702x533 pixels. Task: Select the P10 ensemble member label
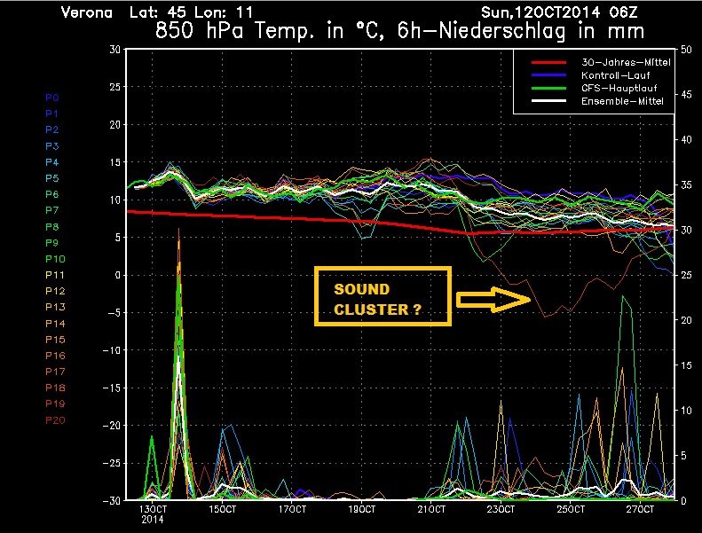tap(53, 259)
